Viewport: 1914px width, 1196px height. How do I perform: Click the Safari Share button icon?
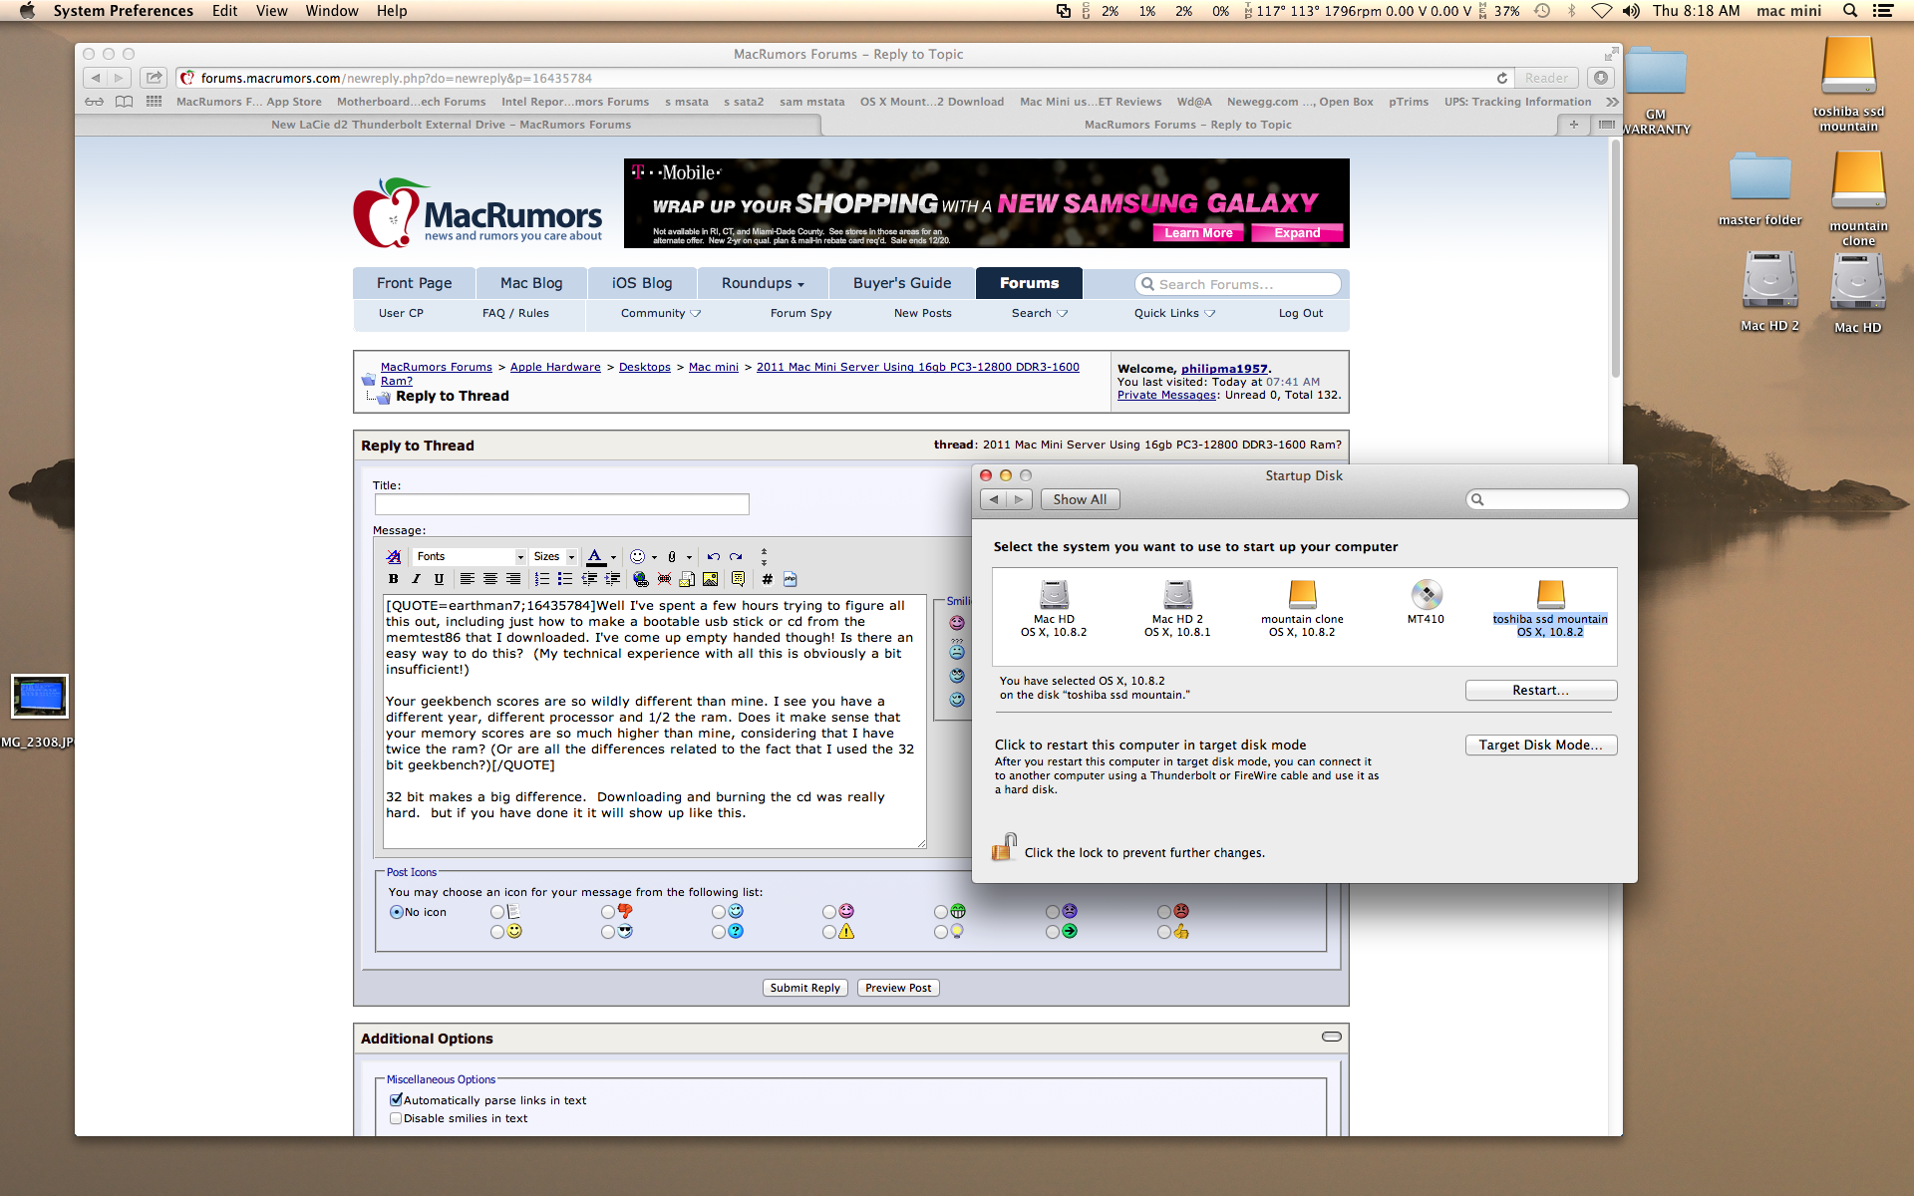click(x=154, y=78)
